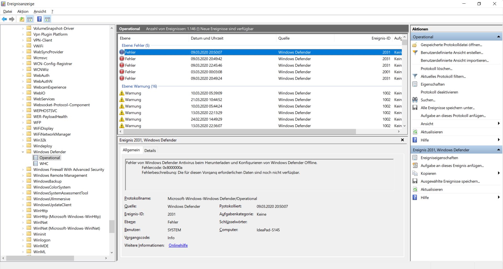
Task: Select the warning event 21.03.2020 10:44:52
Action: pos(260,100)
